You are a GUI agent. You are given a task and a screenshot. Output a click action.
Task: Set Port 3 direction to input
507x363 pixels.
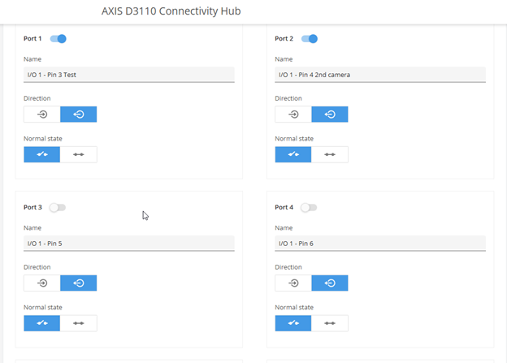(x=42, y=283)
